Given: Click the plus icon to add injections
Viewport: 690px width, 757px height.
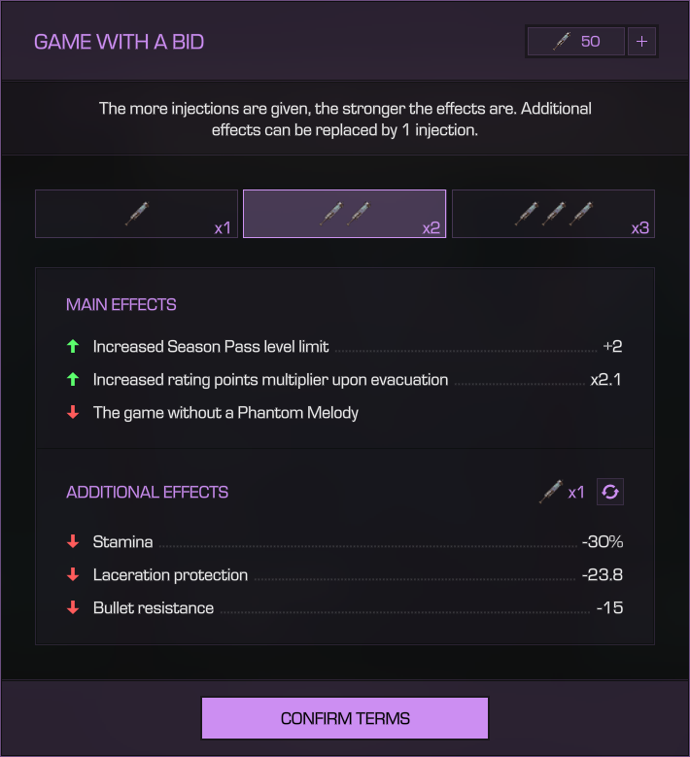Looking at the screenshot, I should coord(642,42).
